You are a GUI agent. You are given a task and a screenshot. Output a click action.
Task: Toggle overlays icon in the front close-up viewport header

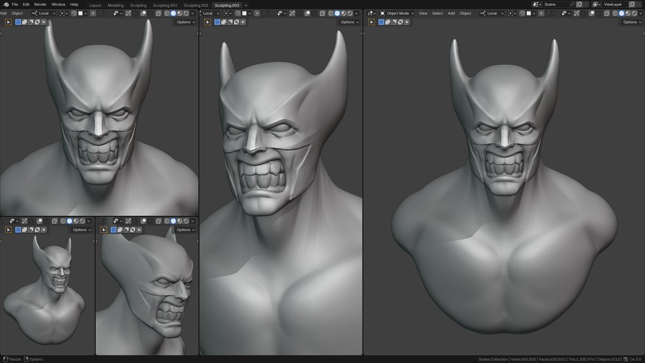click(144, 13)
